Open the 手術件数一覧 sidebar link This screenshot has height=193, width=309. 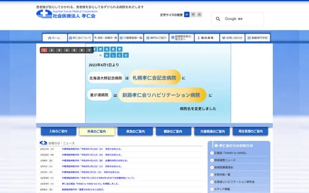pos(223,174)
